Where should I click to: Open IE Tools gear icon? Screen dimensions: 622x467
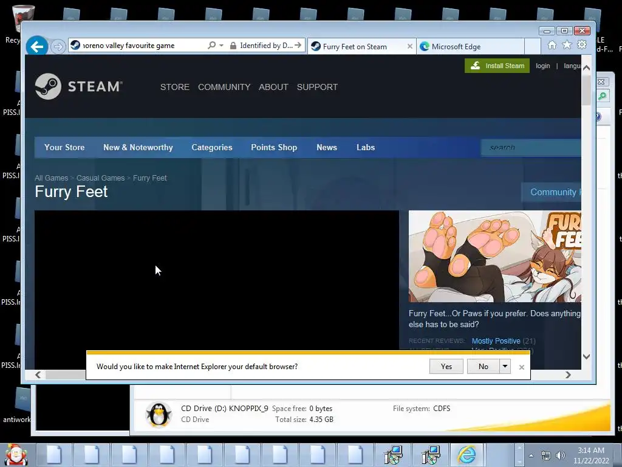(582, 45)
